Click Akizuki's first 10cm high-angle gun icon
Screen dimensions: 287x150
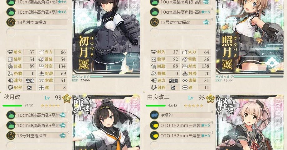click(11, 115)
